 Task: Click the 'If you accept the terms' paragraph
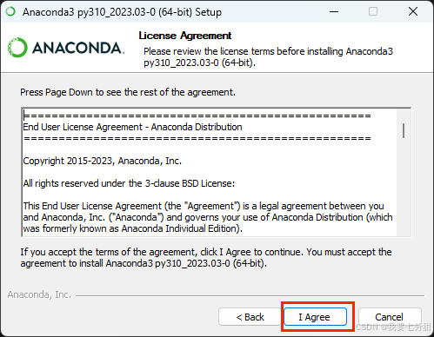click(x=206, y=257)
